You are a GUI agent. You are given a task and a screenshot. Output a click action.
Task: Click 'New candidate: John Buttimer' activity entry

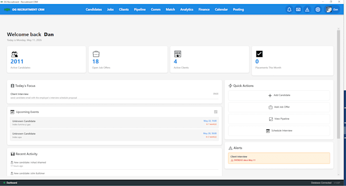tap(114, 174)
